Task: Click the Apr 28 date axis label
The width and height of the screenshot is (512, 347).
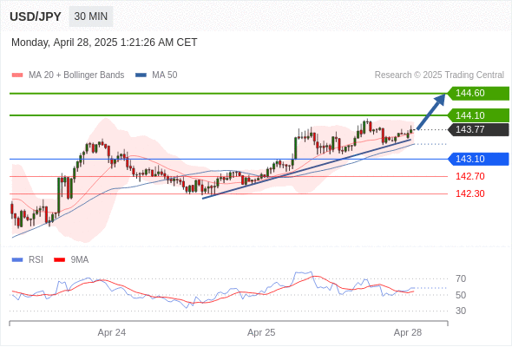Action: 408,332
